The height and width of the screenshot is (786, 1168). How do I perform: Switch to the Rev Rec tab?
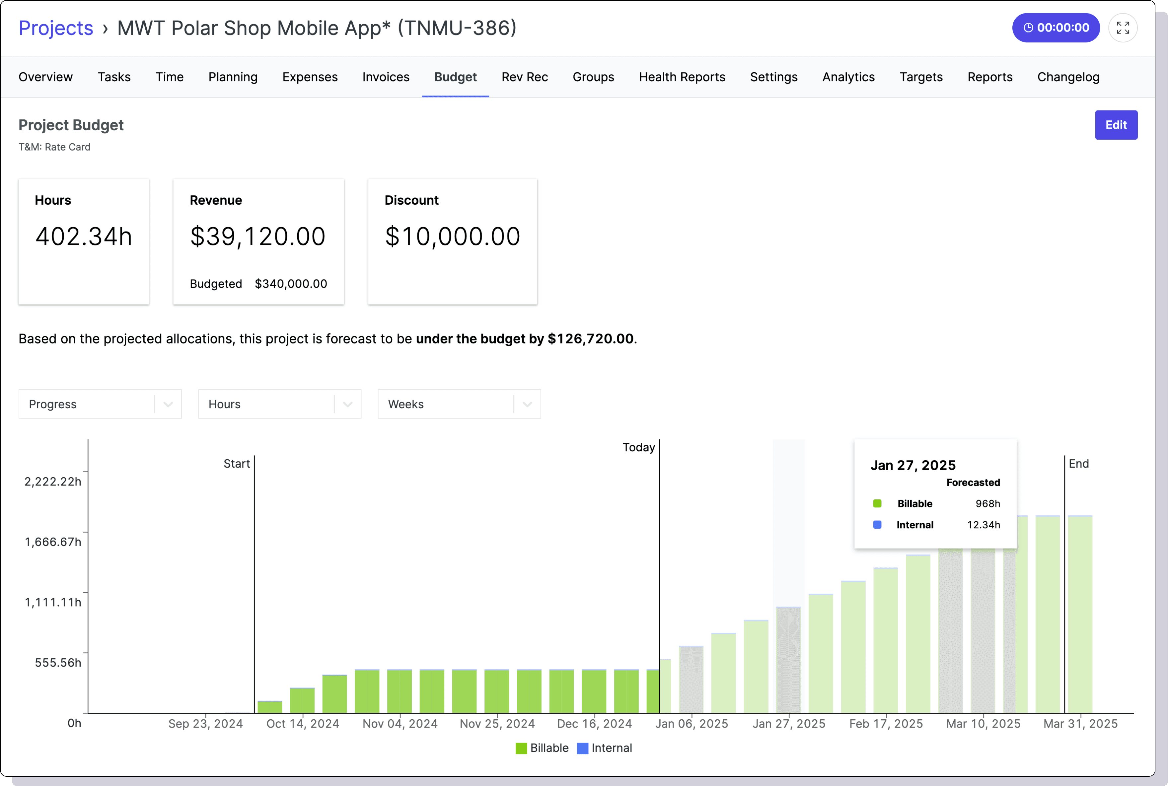(524, 77)
